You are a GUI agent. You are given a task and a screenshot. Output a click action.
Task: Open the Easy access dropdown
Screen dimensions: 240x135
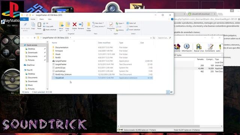(x=99, y=26)
